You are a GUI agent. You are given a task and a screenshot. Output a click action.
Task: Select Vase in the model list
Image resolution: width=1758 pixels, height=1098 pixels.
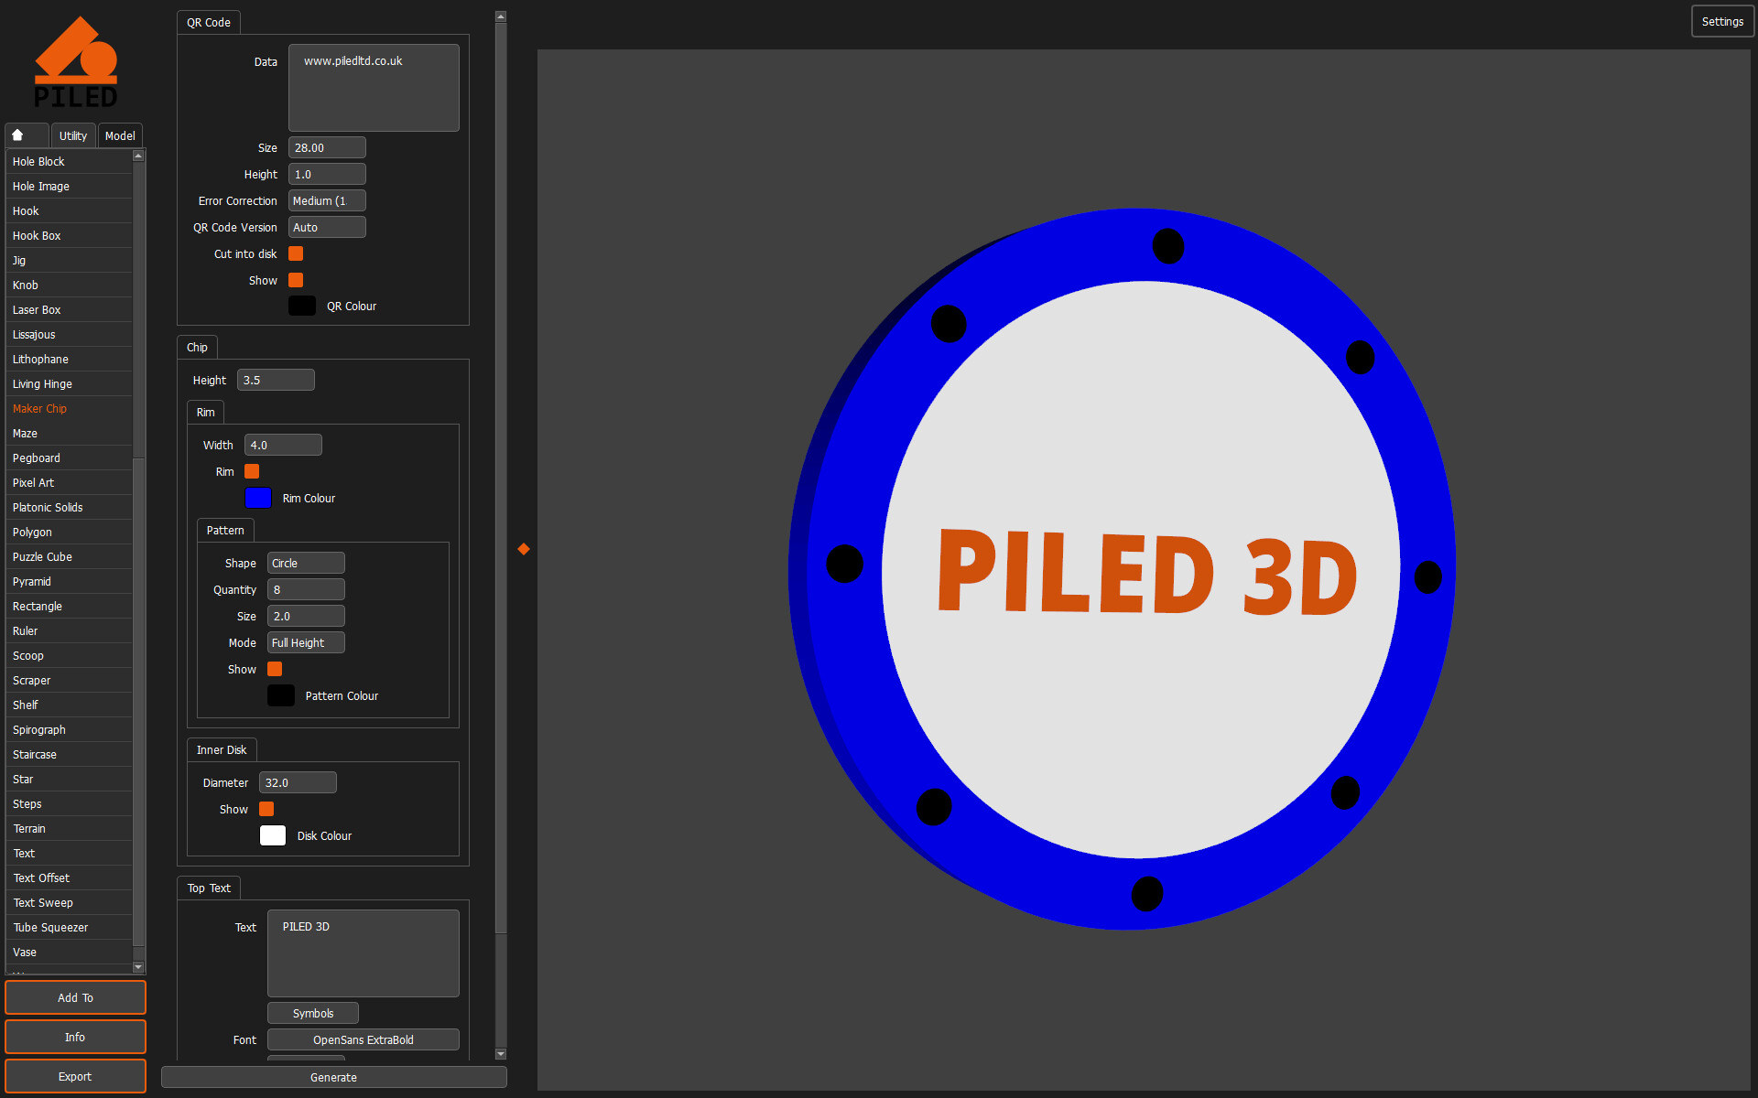click(69, 952)
